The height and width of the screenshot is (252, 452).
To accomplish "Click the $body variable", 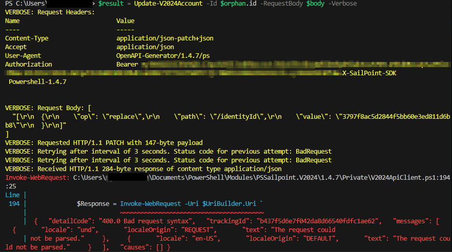I will click(x=315, y=4).
